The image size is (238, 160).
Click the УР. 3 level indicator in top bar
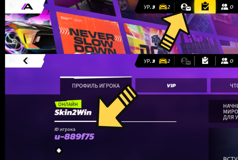click(x=149, y=7)
